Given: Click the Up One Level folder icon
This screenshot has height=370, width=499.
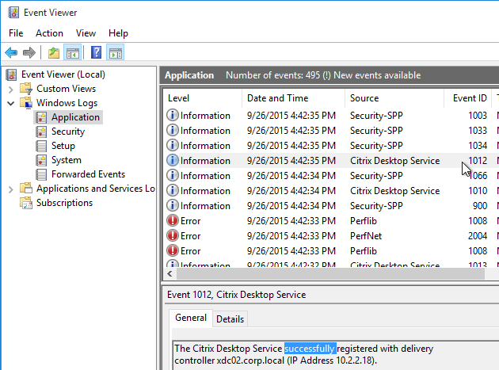Looking at the screenshot, I should 53,53.
